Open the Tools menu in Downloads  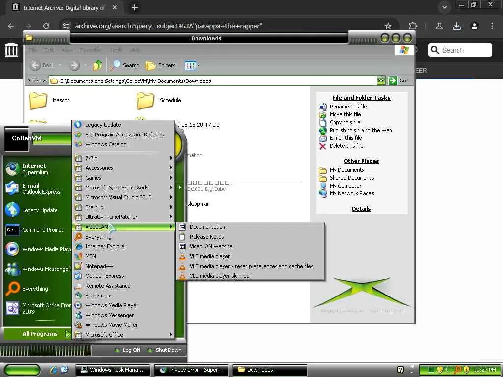[x=116, y=50]
